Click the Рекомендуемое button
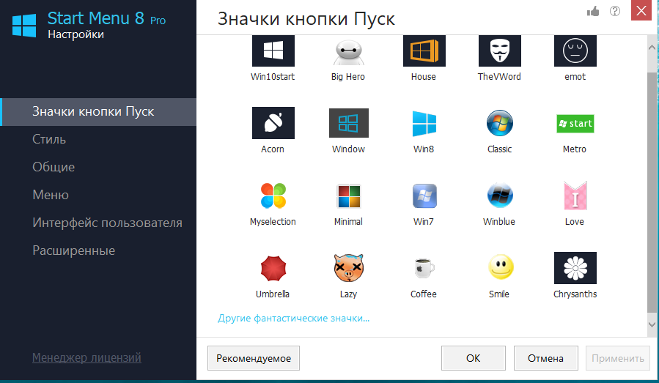The height and width of the screenshot is (383, 659). (254, 358)
